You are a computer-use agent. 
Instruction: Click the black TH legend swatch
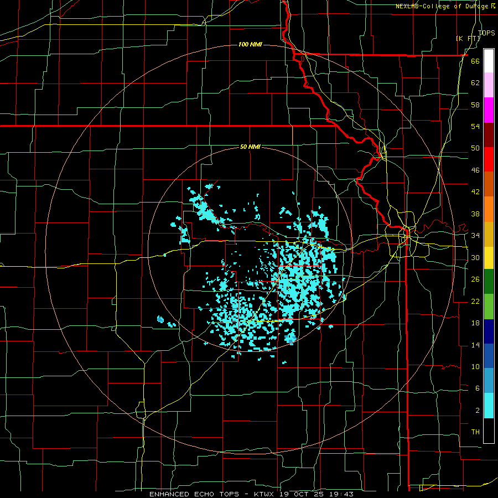coord(489,430)
